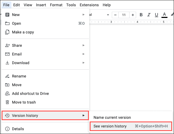This screenshot has width=174, height=134.
Task: Toggle Underline formatting
Action: coord(157,15)
